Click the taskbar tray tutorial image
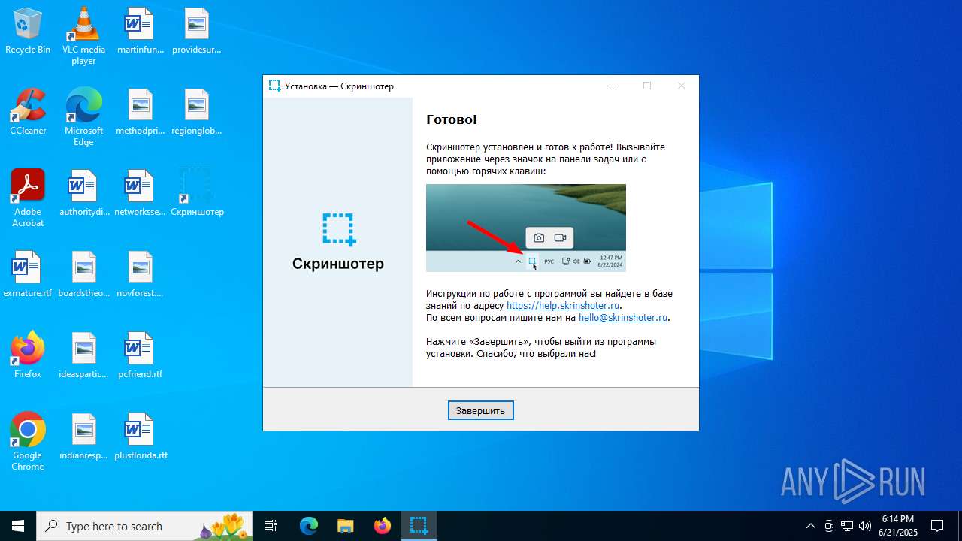This screenshot has height=541, width=962. coord(526,228)
